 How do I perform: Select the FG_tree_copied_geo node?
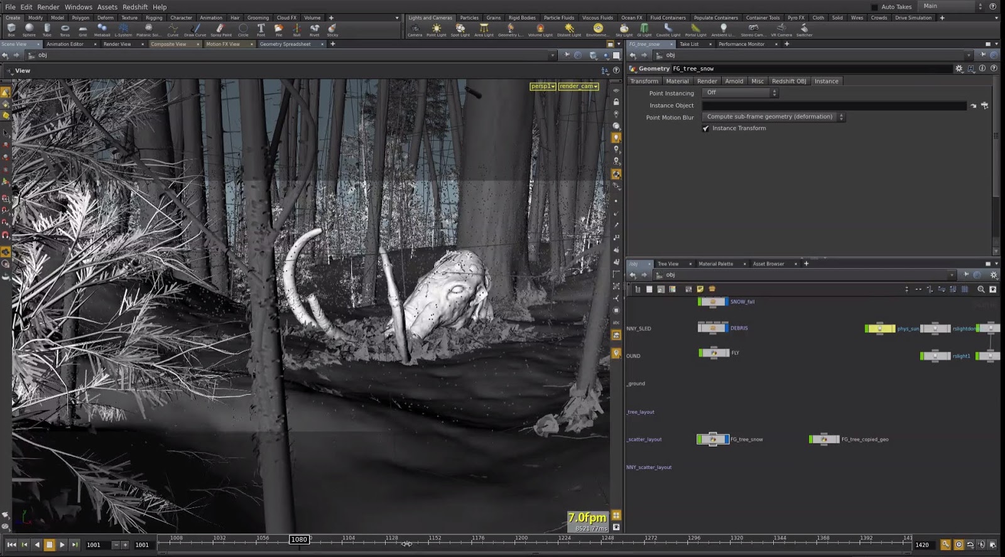825,440
